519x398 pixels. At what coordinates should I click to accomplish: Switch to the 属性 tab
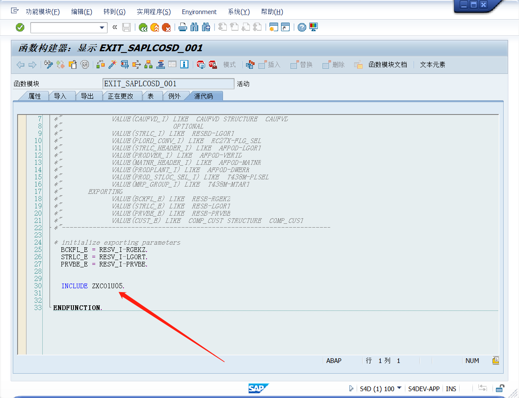click(x=35, y=96)
